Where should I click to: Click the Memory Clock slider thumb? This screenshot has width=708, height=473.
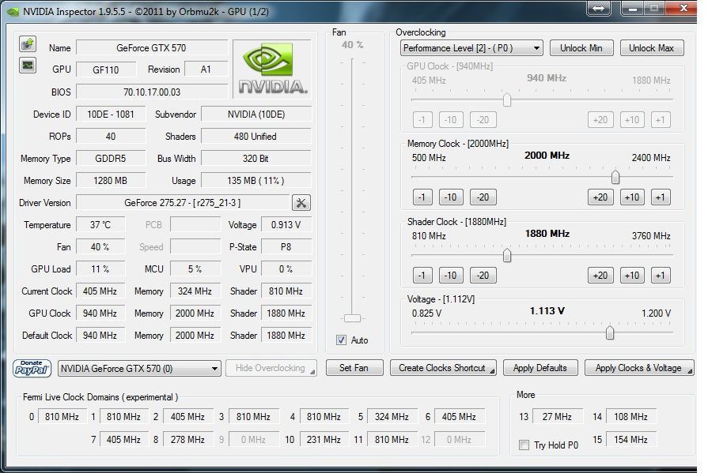[x=615, y=177]
